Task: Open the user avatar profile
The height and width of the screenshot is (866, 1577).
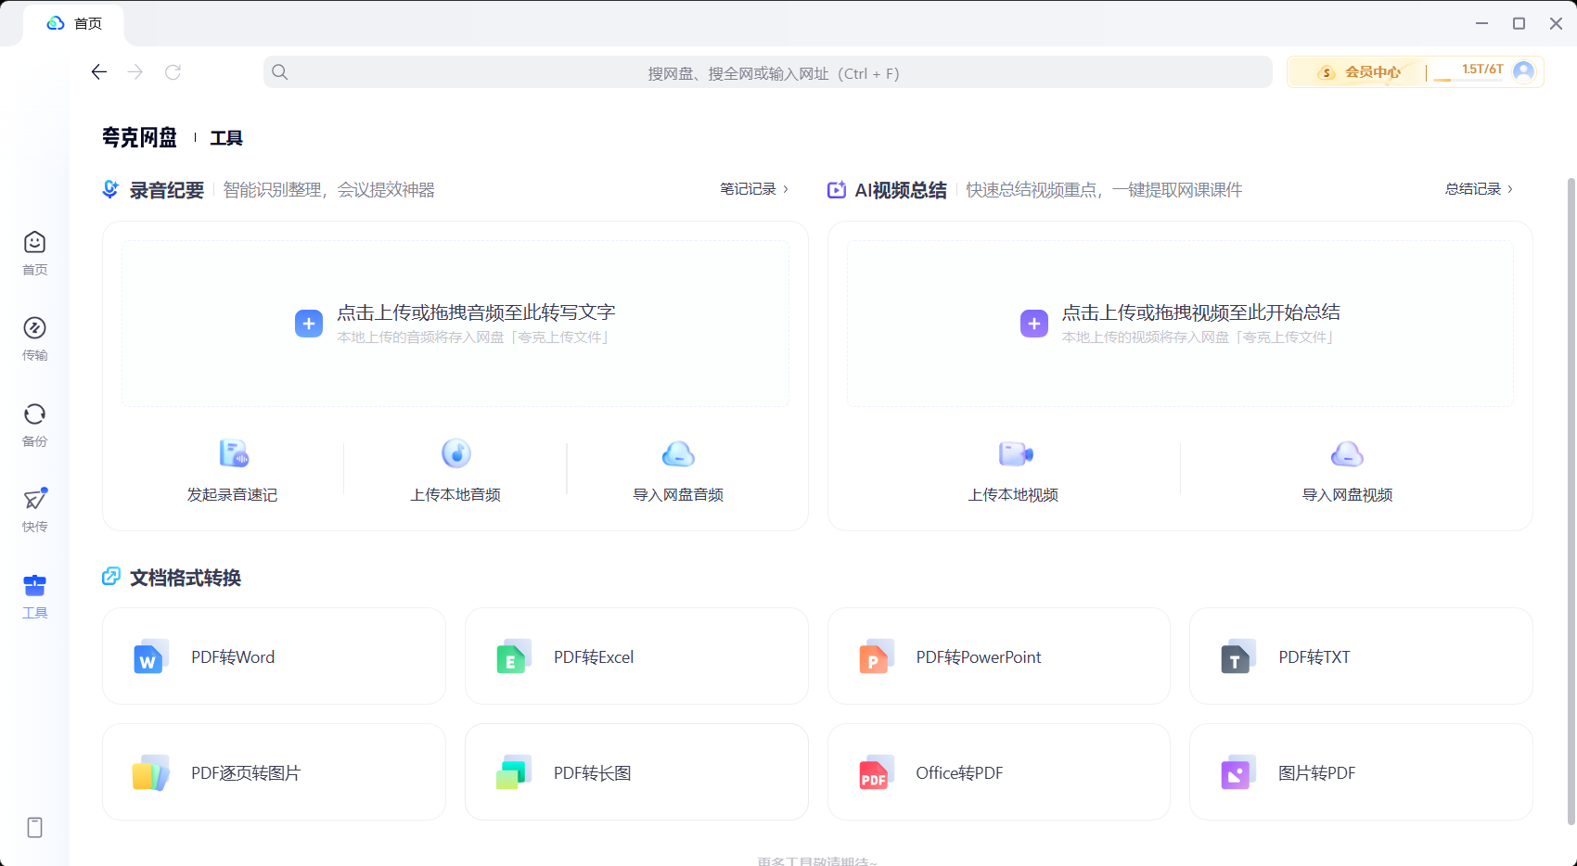Action: point(1523,71)
